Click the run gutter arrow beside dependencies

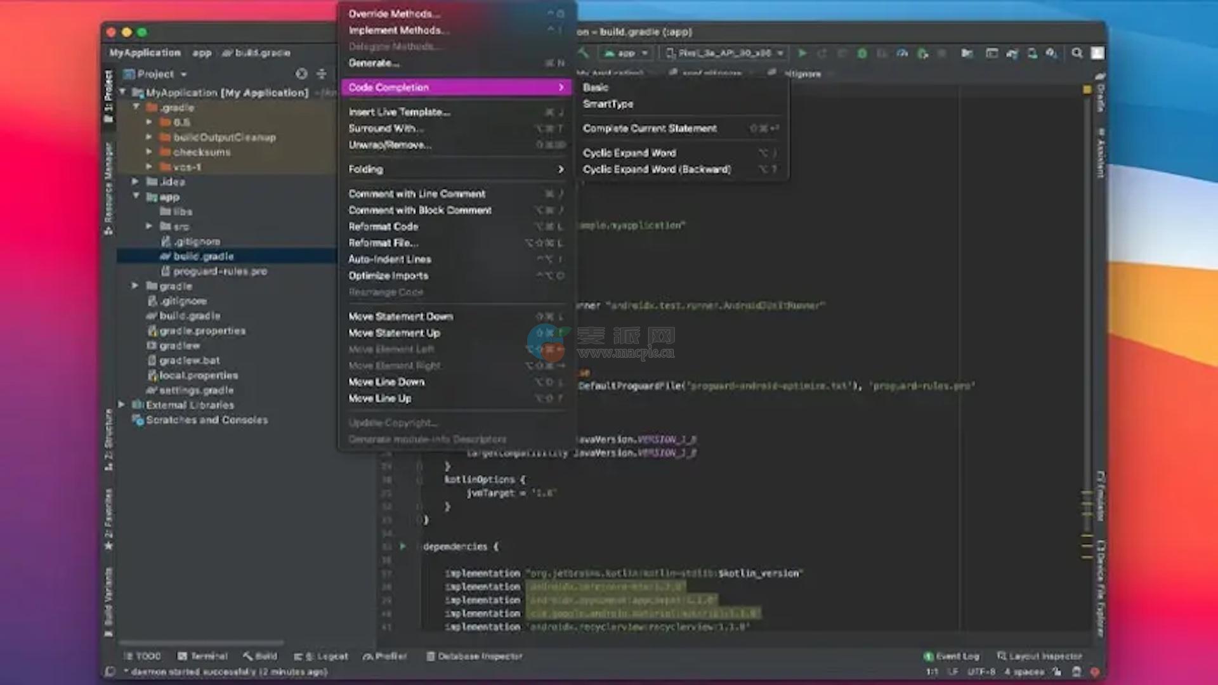403,546
